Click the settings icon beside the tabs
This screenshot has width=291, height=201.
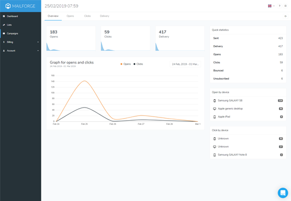(285, 16)
